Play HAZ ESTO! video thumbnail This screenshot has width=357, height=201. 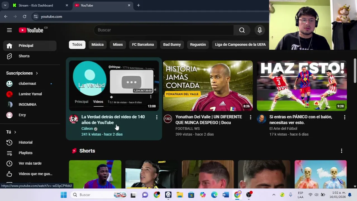302,86
